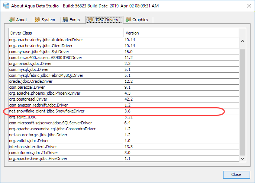Click version 13.3 of Interbase driver
255x183 pixels.
(x=129, y=147)
